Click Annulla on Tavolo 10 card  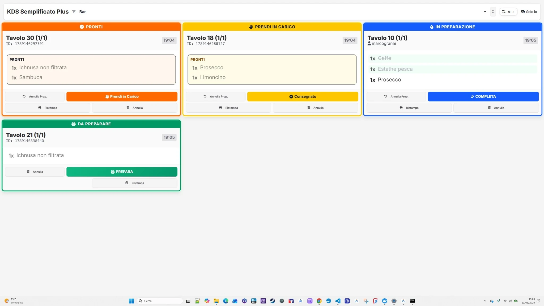[x=496, y=108]
